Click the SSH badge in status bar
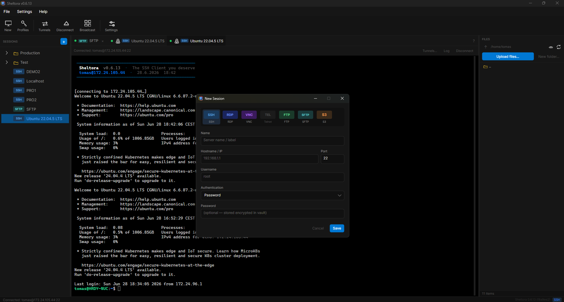This screenshot has height=302, width=564. point(557,300)
